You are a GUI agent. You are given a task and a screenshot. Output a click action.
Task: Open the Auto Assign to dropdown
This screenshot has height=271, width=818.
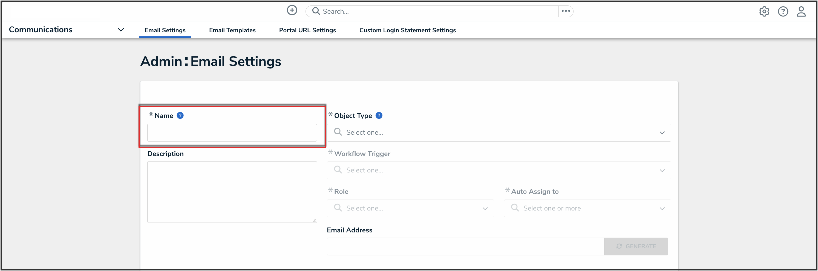click(587, 208)
